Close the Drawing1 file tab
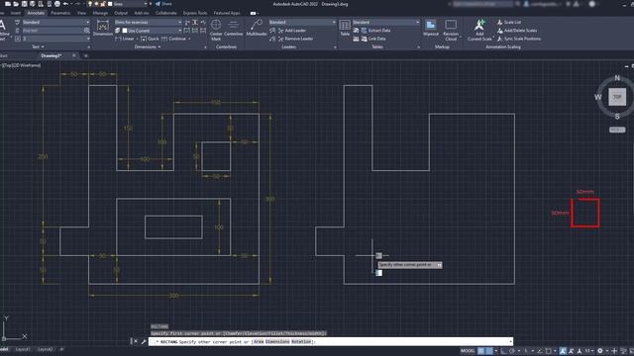The image size is (634, 356). tap(74, 55)
